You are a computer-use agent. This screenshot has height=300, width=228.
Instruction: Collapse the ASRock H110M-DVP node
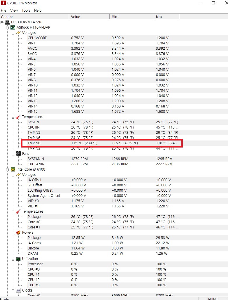tap(8, 27)
